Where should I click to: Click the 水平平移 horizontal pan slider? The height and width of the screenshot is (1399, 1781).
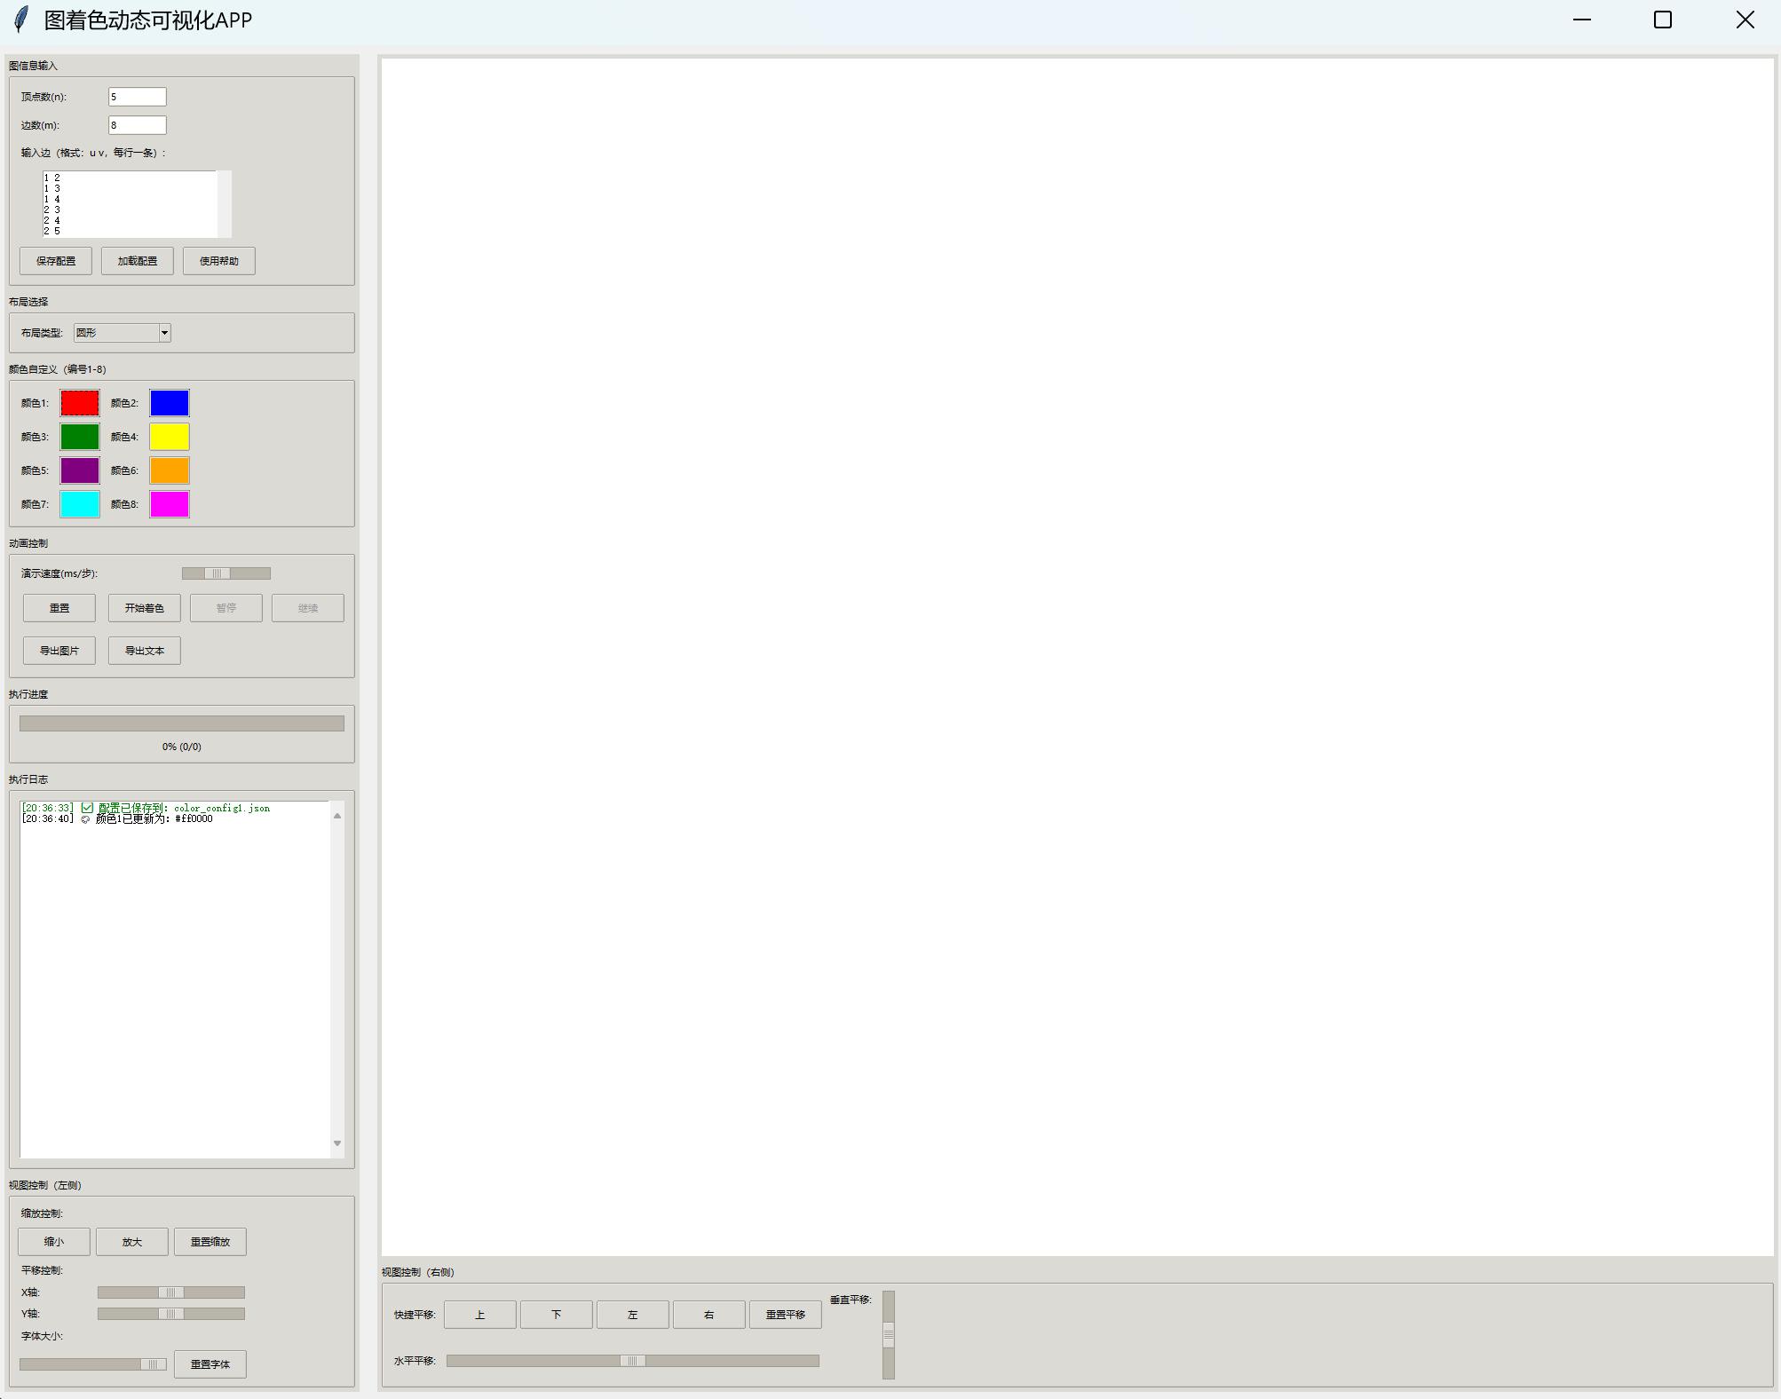click(632, 1361)
